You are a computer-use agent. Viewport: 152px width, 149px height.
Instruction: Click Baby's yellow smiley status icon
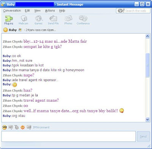5,30
